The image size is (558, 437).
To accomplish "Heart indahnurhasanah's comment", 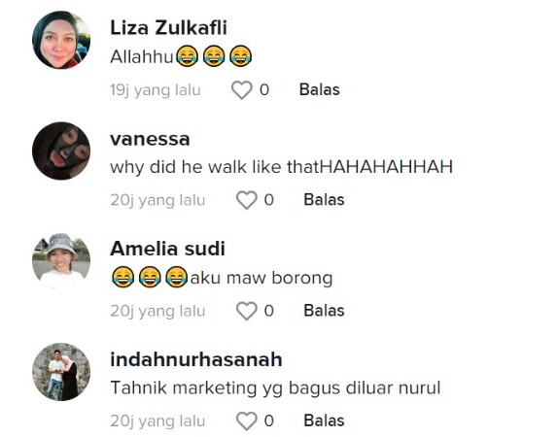I will click(x=246, y=421).
